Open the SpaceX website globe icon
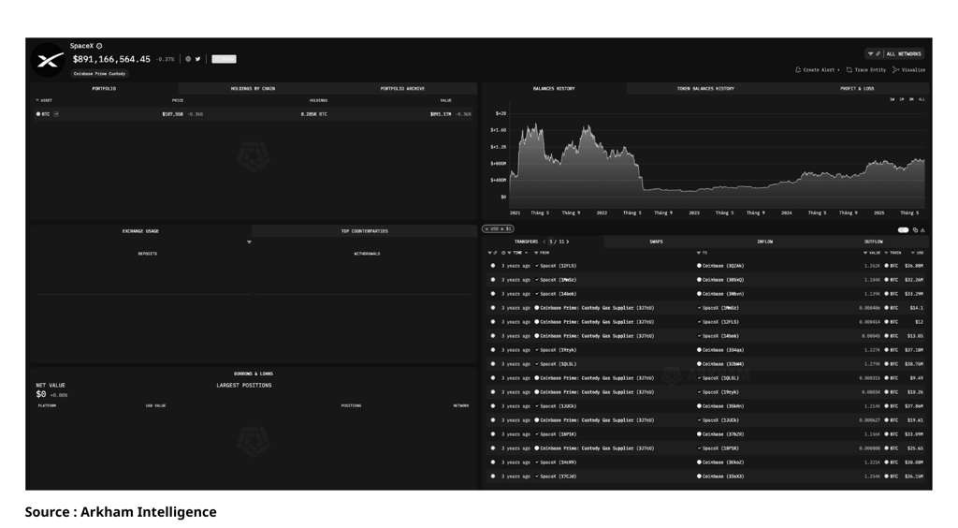 point(188,59)
